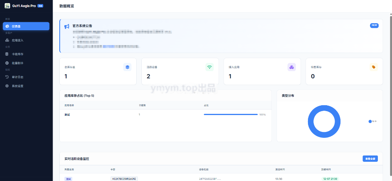This screenshot has width=392, height=181.
Task: Click the value 2 under 活跃设备
Action: [x=148, y=76]
